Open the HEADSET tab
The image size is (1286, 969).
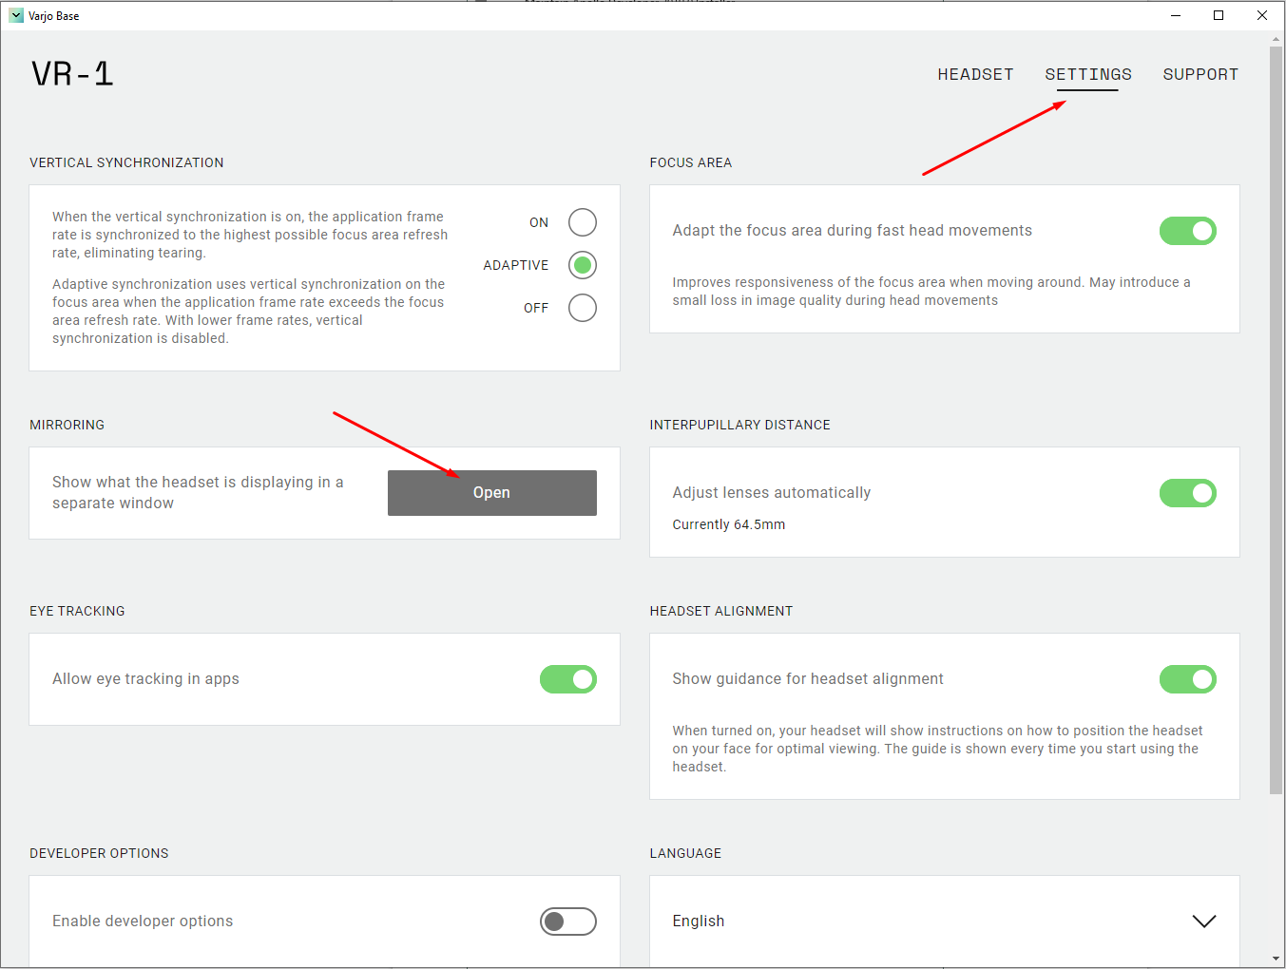click(x=975, y=74)
